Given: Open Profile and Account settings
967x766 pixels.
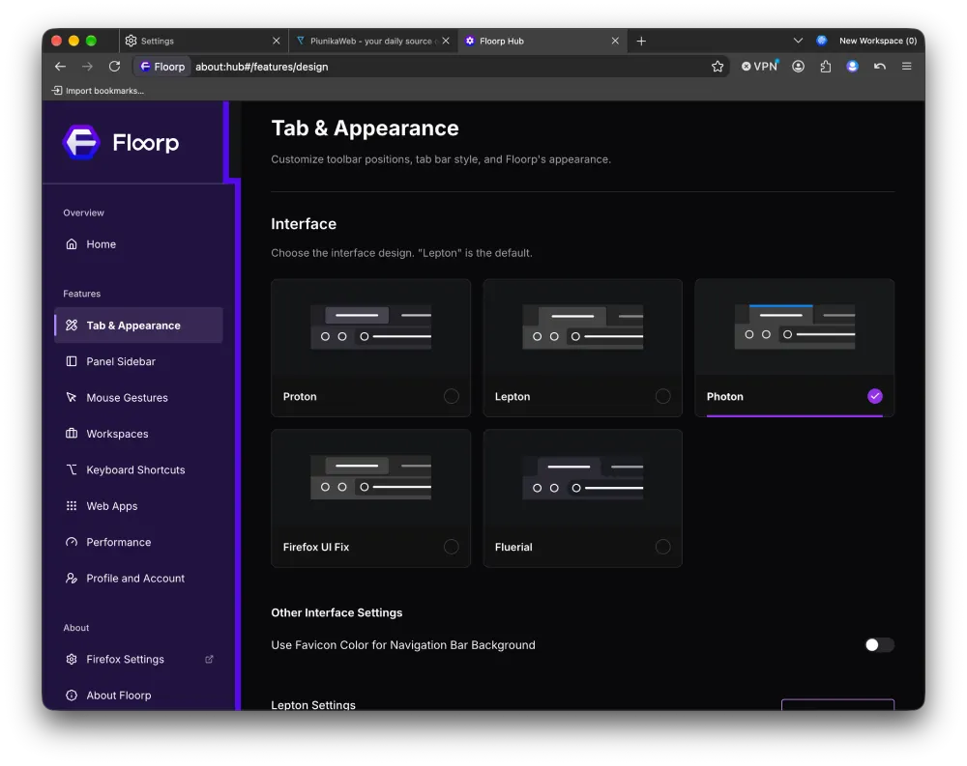Looking at the screenshot, I should [x=138, y=578].
